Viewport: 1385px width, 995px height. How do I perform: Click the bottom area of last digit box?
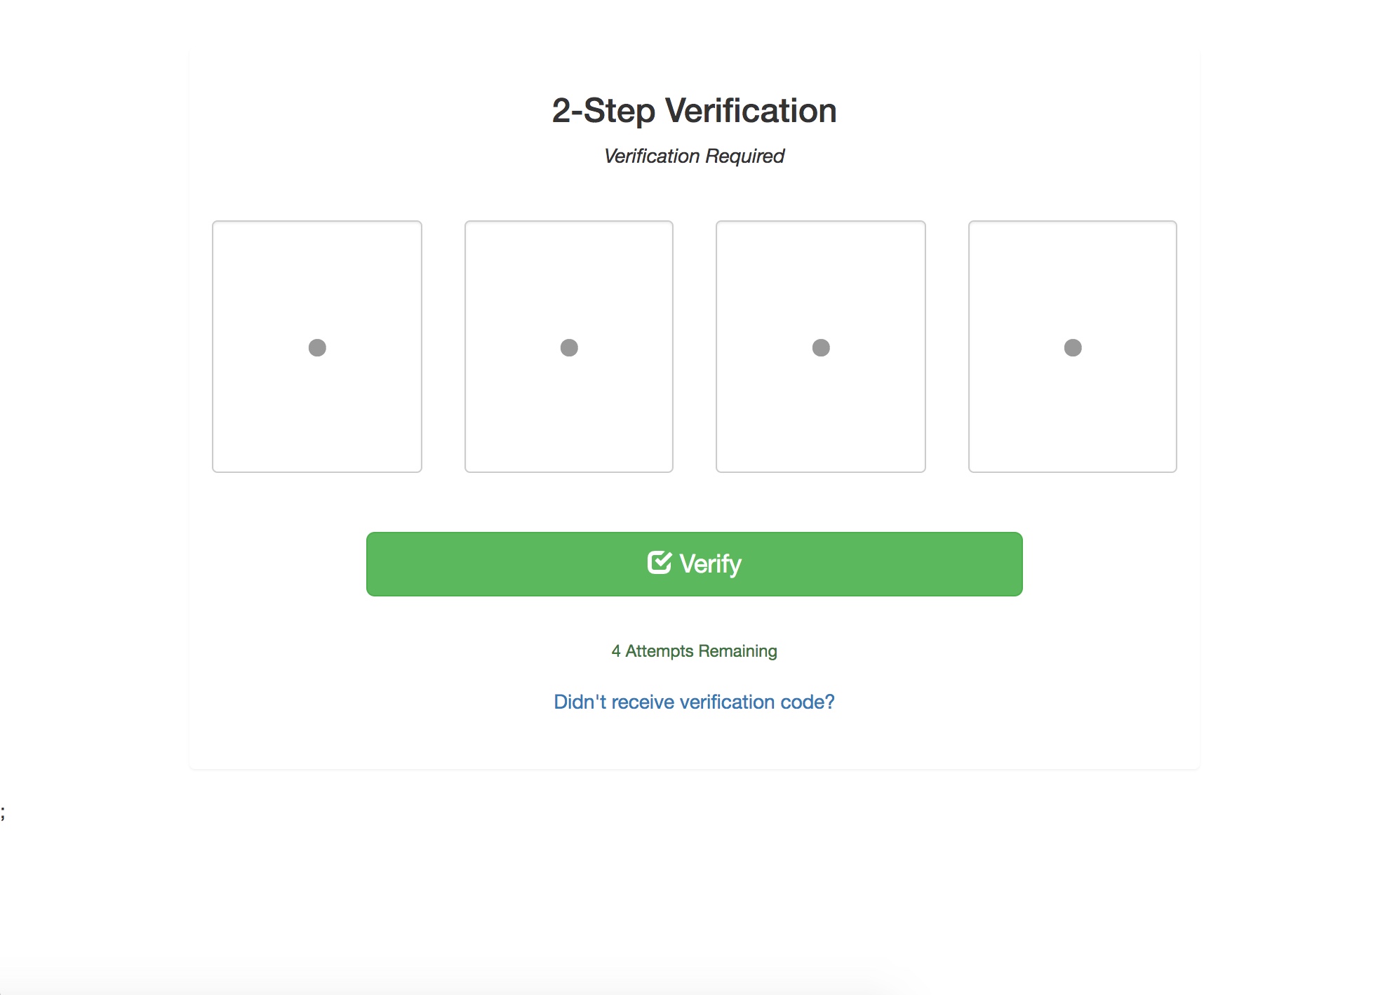tap(1073, 449)
